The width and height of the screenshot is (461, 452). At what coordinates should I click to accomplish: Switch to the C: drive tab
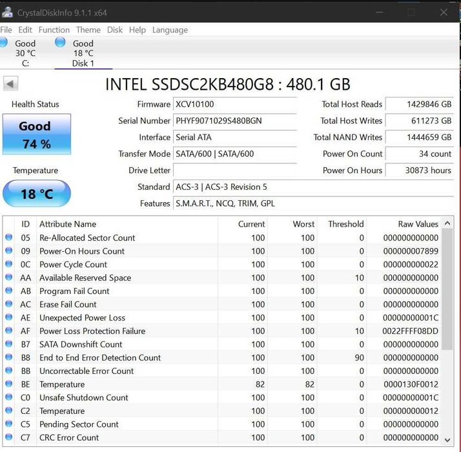[25, 53]
